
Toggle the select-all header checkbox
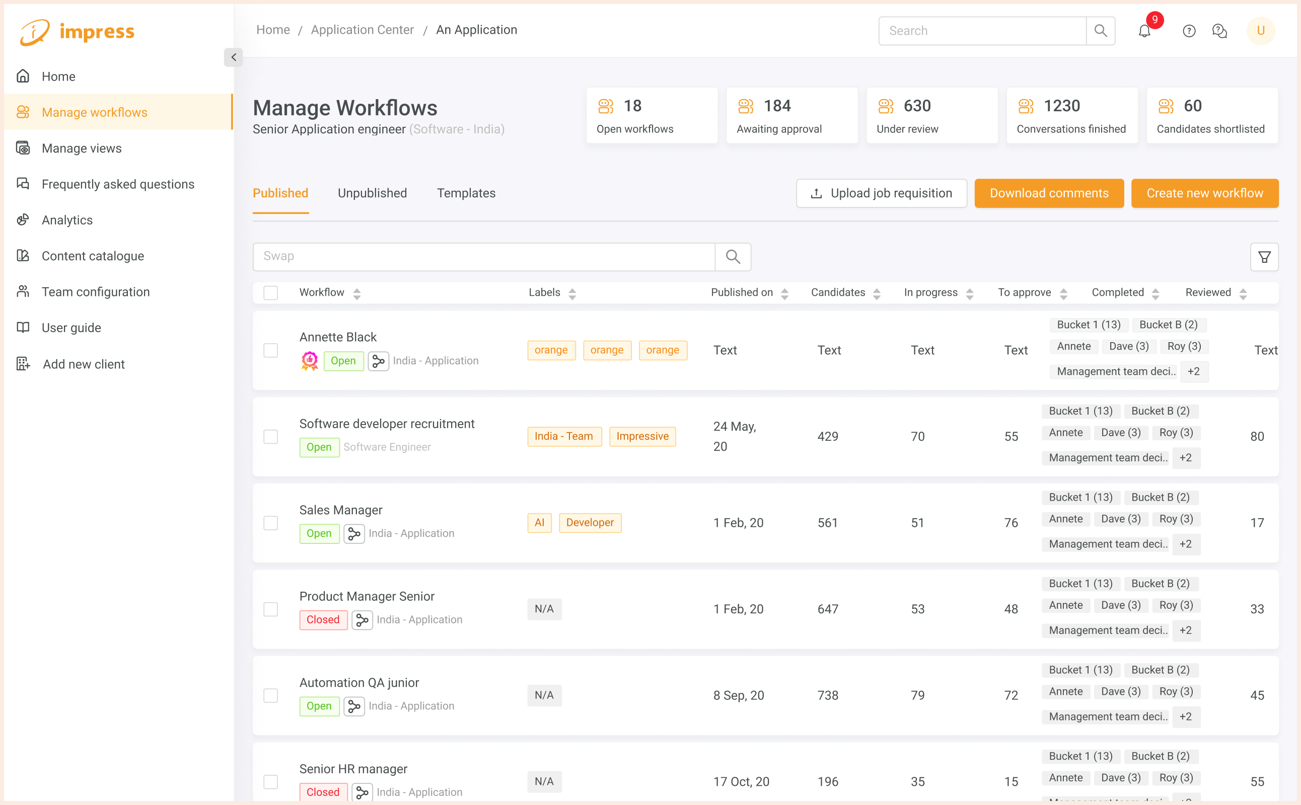tap(271, 293)
